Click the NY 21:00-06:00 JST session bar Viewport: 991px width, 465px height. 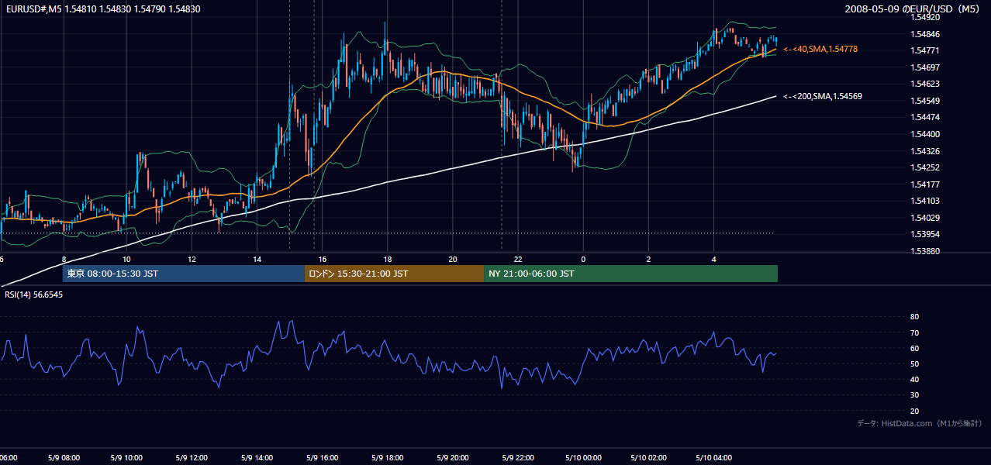pos(630,274)
